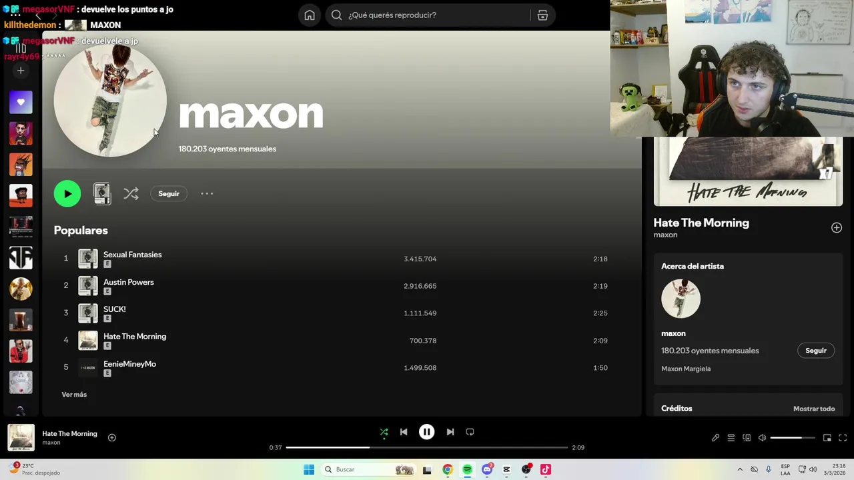Click the Spotify icon in the taskbar

467,469
